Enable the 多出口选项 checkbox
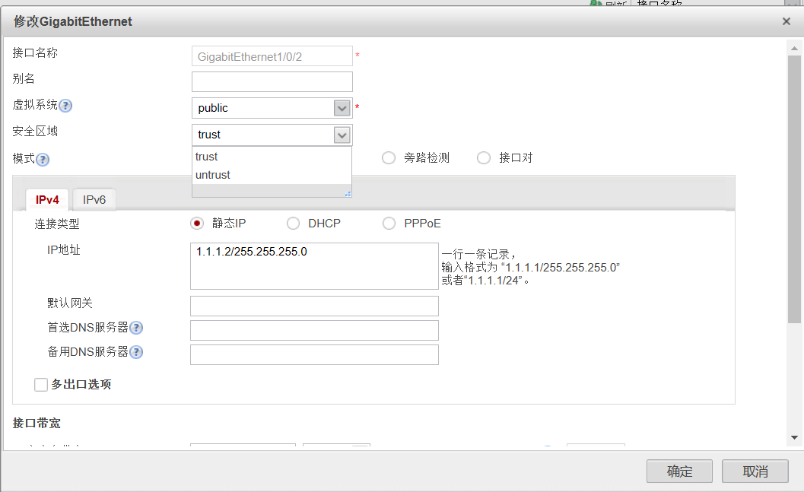The image size is (804, 492). [41, 384]
